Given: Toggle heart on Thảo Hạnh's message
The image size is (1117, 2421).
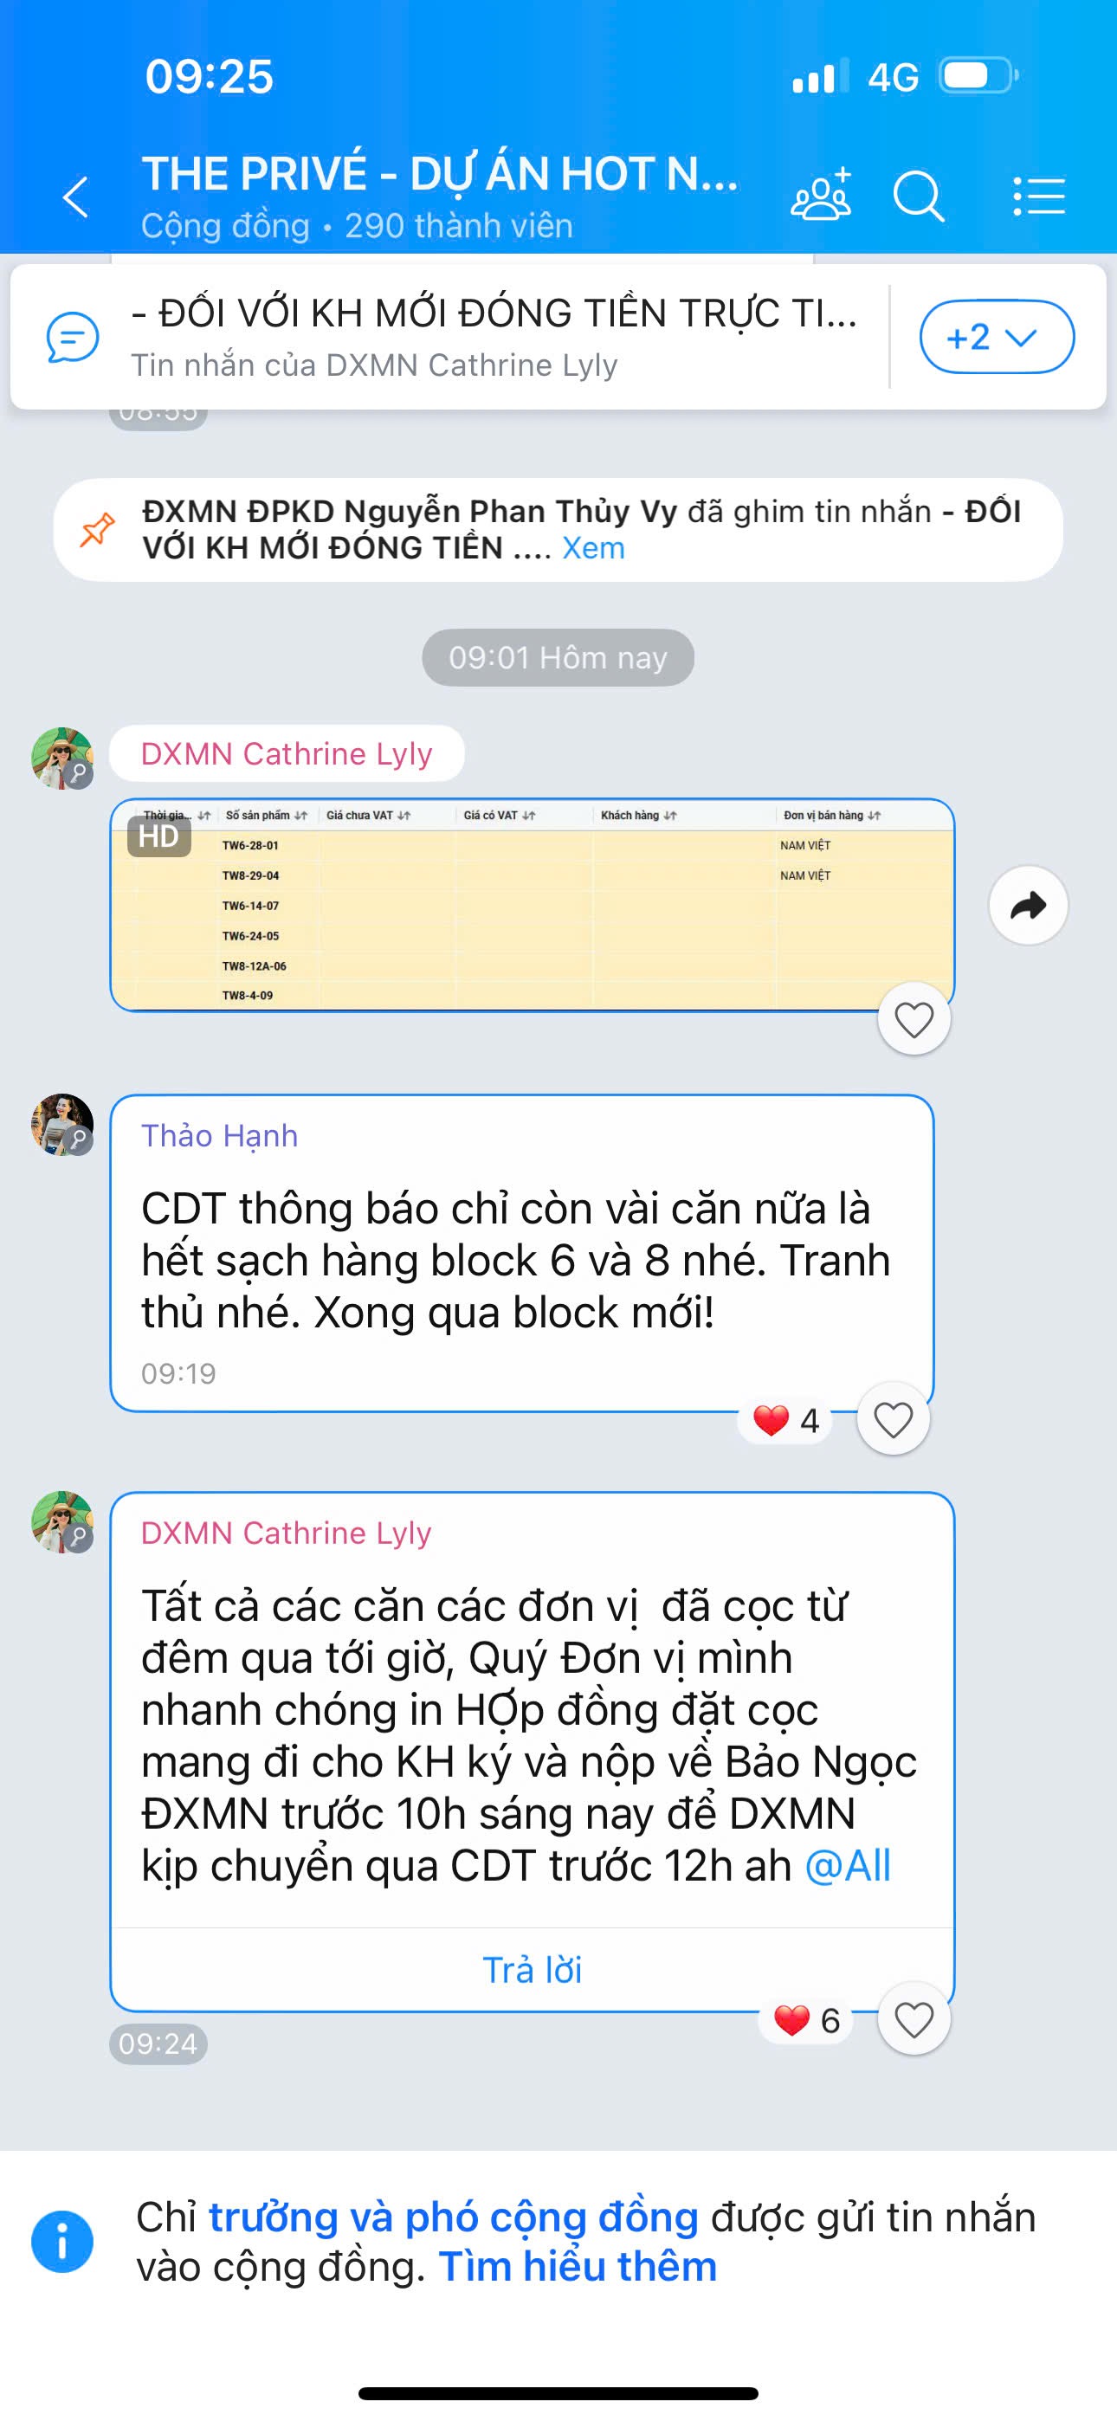Looking at the screenshot, I should click(894, 1419).
